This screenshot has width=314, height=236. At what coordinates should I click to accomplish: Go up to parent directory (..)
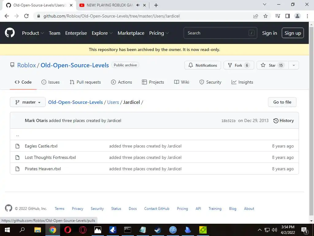(17, 135)
